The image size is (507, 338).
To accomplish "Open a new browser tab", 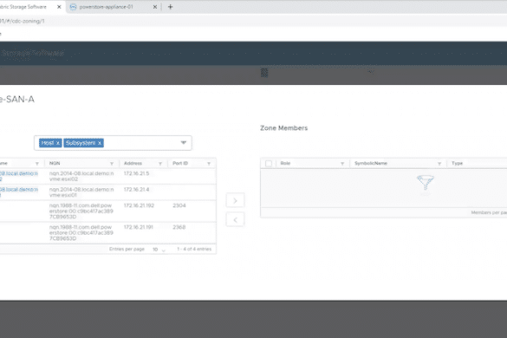I will (x=170, y=7).
